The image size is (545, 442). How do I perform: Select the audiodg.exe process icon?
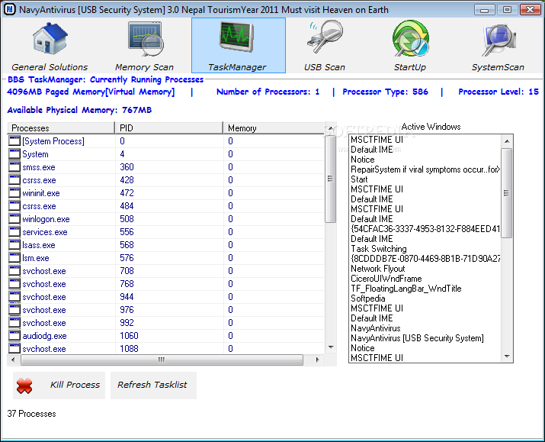tap(14, 336)
